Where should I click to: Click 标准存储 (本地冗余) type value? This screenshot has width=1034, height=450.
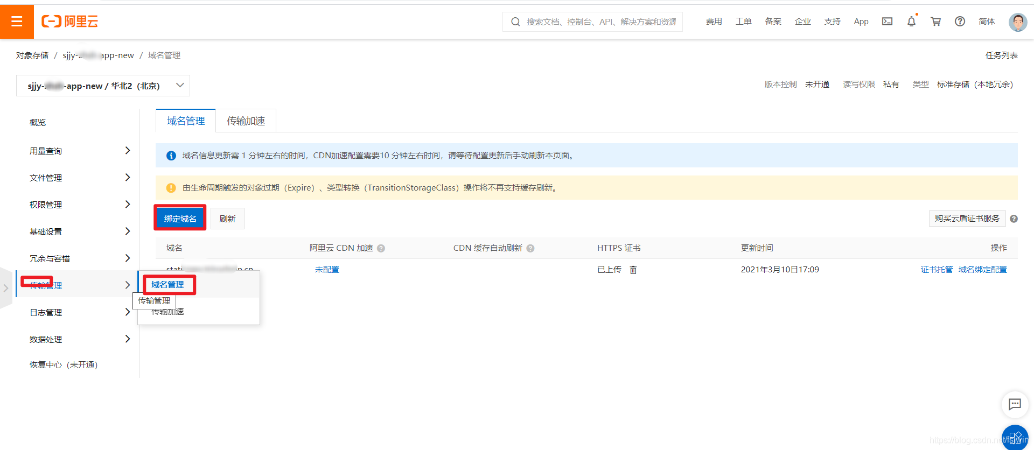975,85
